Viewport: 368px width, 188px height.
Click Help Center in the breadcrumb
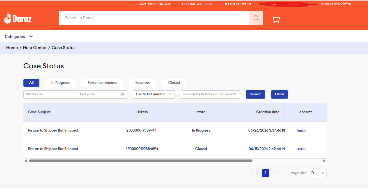35,48
